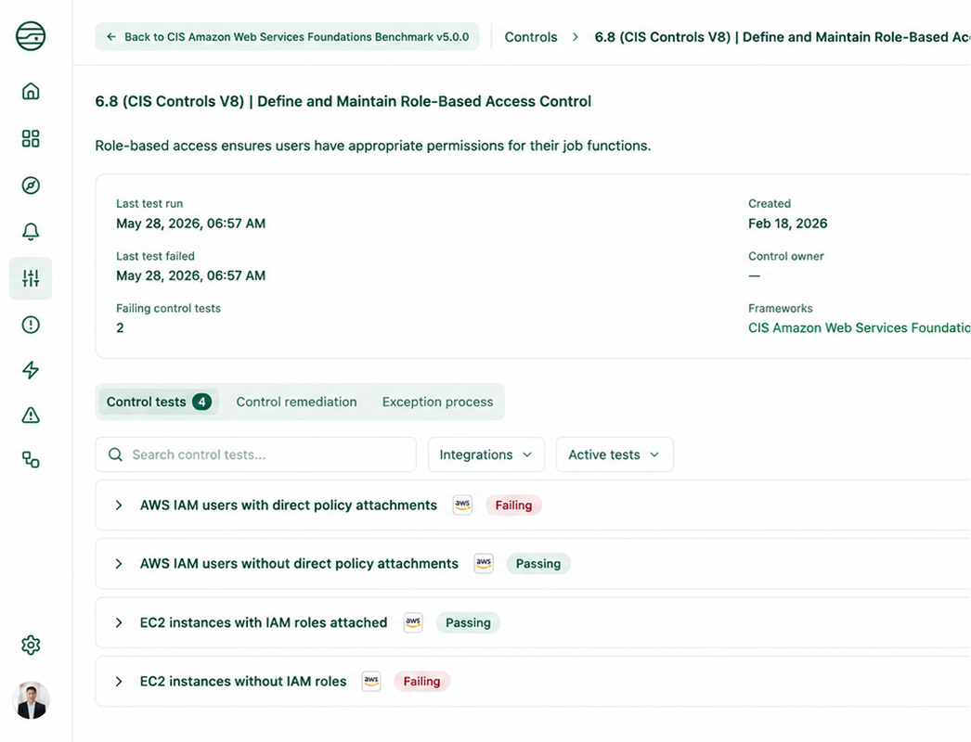Click the Failing control tests value 2
The height and width of the screenshot is (742, 971).
[x=120, y=328]
